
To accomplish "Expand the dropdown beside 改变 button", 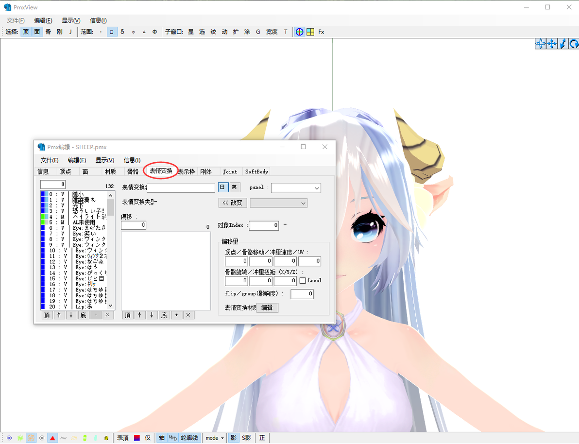I will coord(278,203).
